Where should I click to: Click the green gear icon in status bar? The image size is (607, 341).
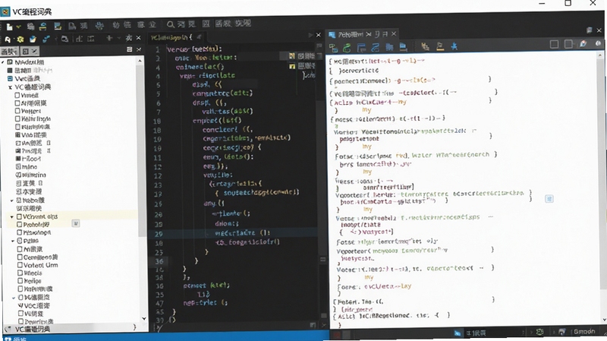coord(539,332)
